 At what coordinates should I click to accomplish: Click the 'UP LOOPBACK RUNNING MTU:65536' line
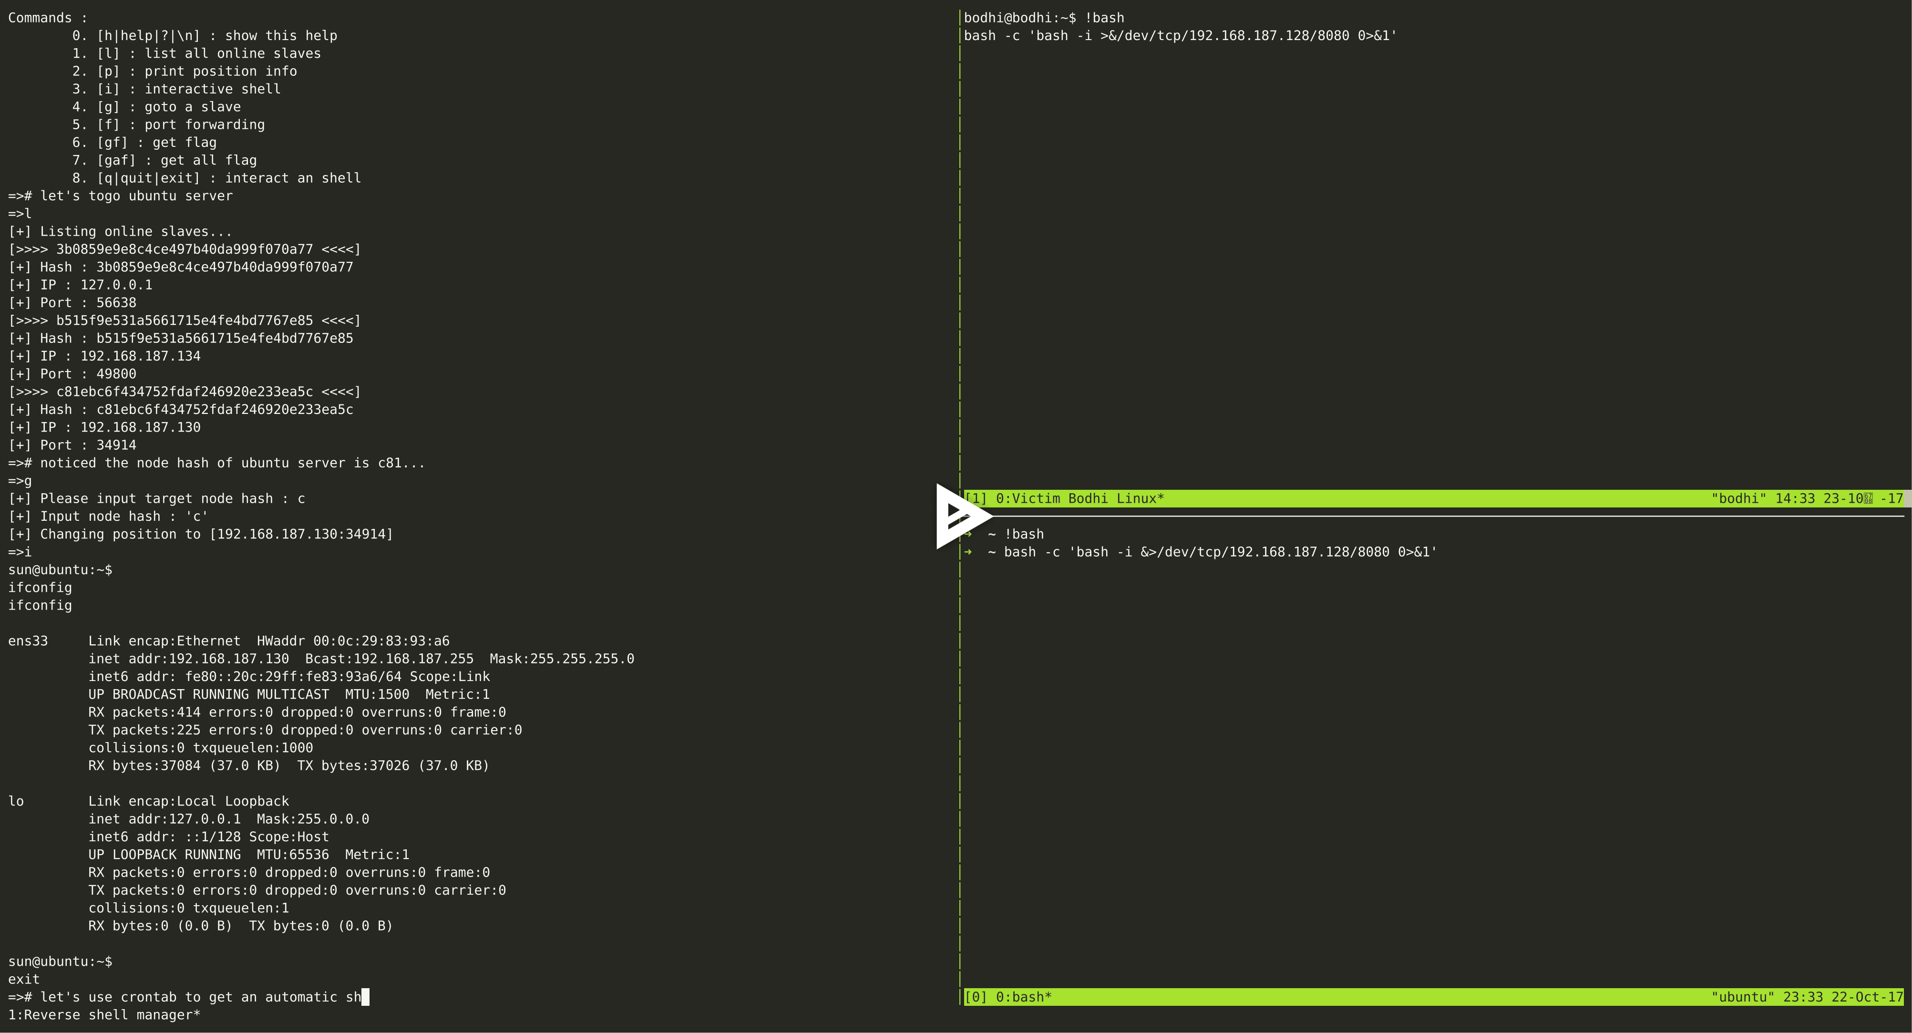click(x=248, y=855)
